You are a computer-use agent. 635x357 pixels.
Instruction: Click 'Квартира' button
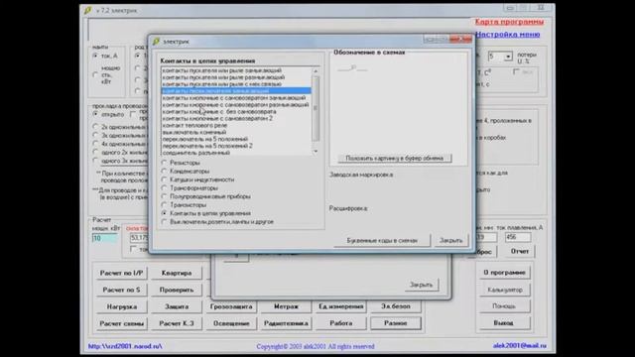pyautogui.click(x=177, y=274)
